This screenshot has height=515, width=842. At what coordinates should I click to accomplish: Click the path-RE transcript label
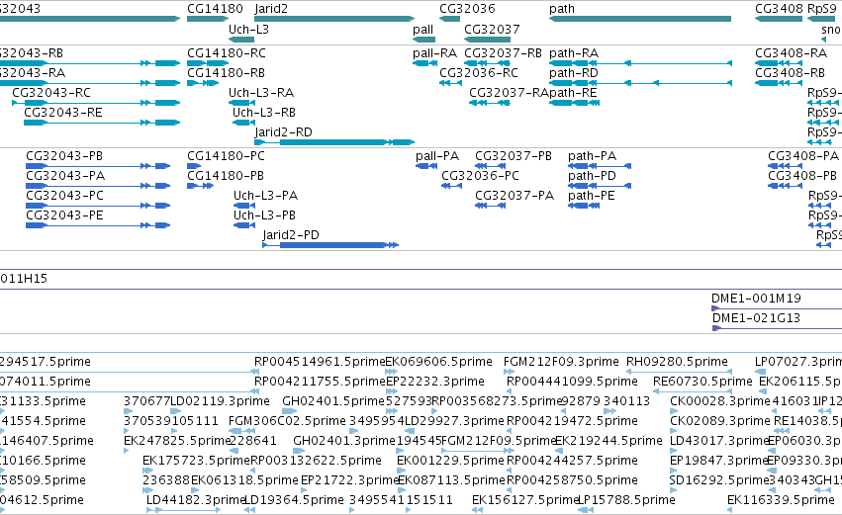pyautogui.click(x=573, y=93)
